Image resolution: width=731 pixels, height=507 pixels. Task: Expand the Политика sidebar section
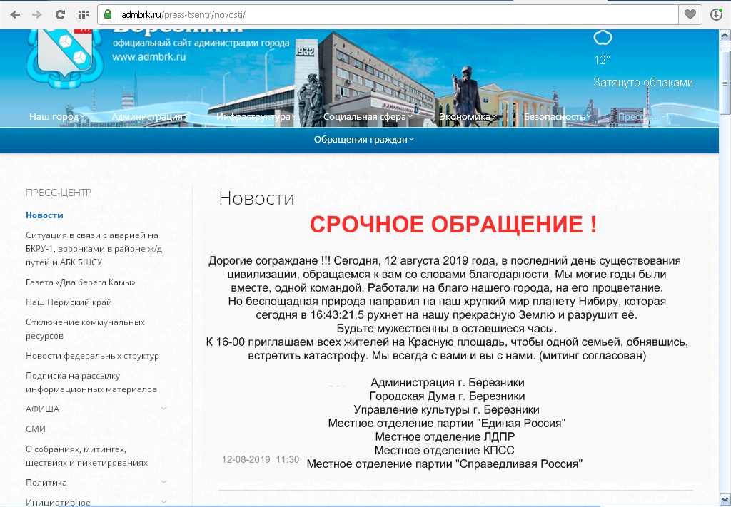(164, 483)
